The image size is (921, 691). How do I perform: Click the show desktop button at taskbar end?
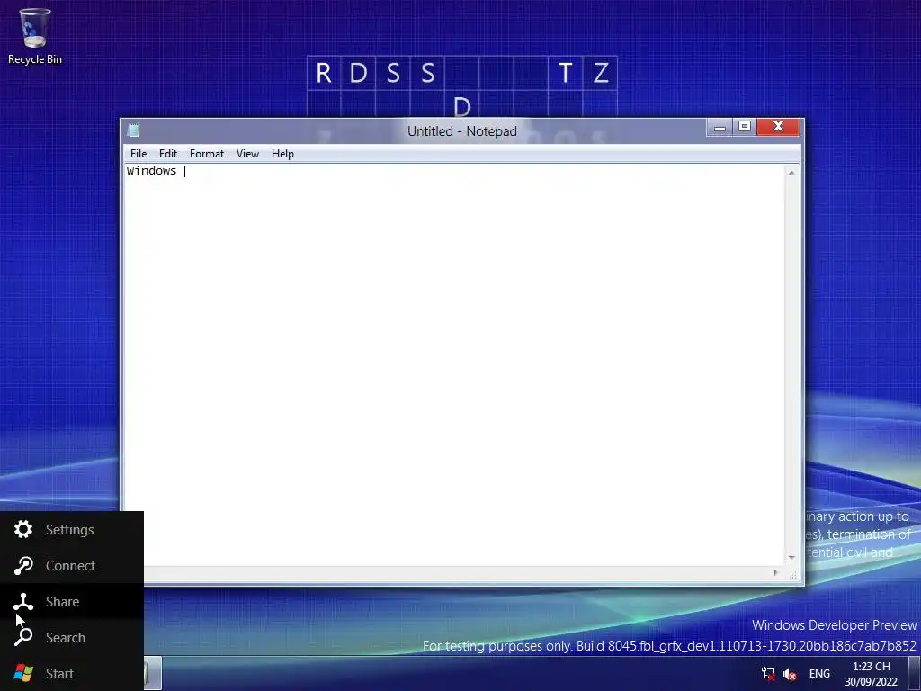coord(915,673)
